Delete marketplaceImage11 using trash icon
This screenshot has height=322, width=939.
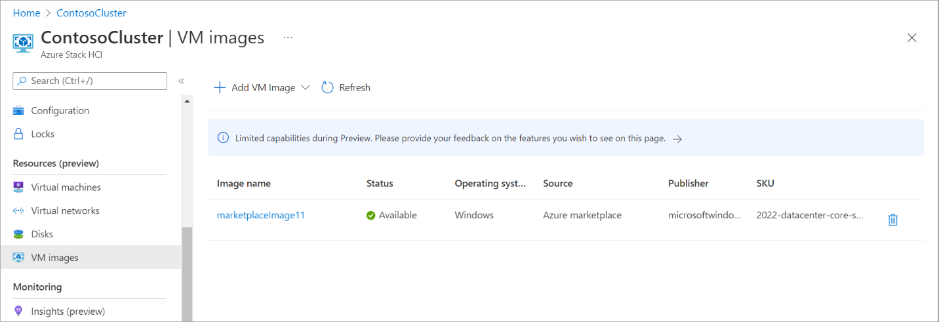click(892, 220)
